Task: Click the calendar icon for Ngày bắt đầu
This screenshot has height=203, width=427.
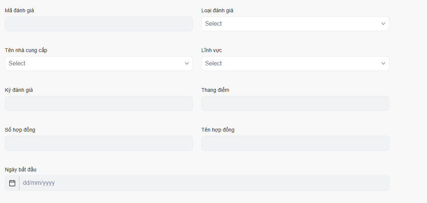Action: pos(12,183)
